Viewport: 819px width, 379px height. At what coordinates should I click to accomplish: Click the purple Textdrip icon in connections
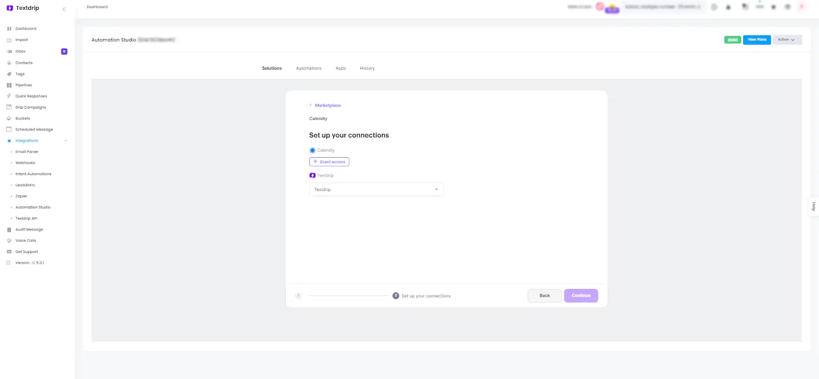(x=312, y=175)
